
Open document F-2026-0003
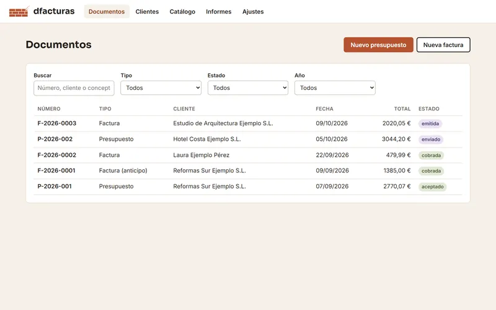tap(57, 123)
